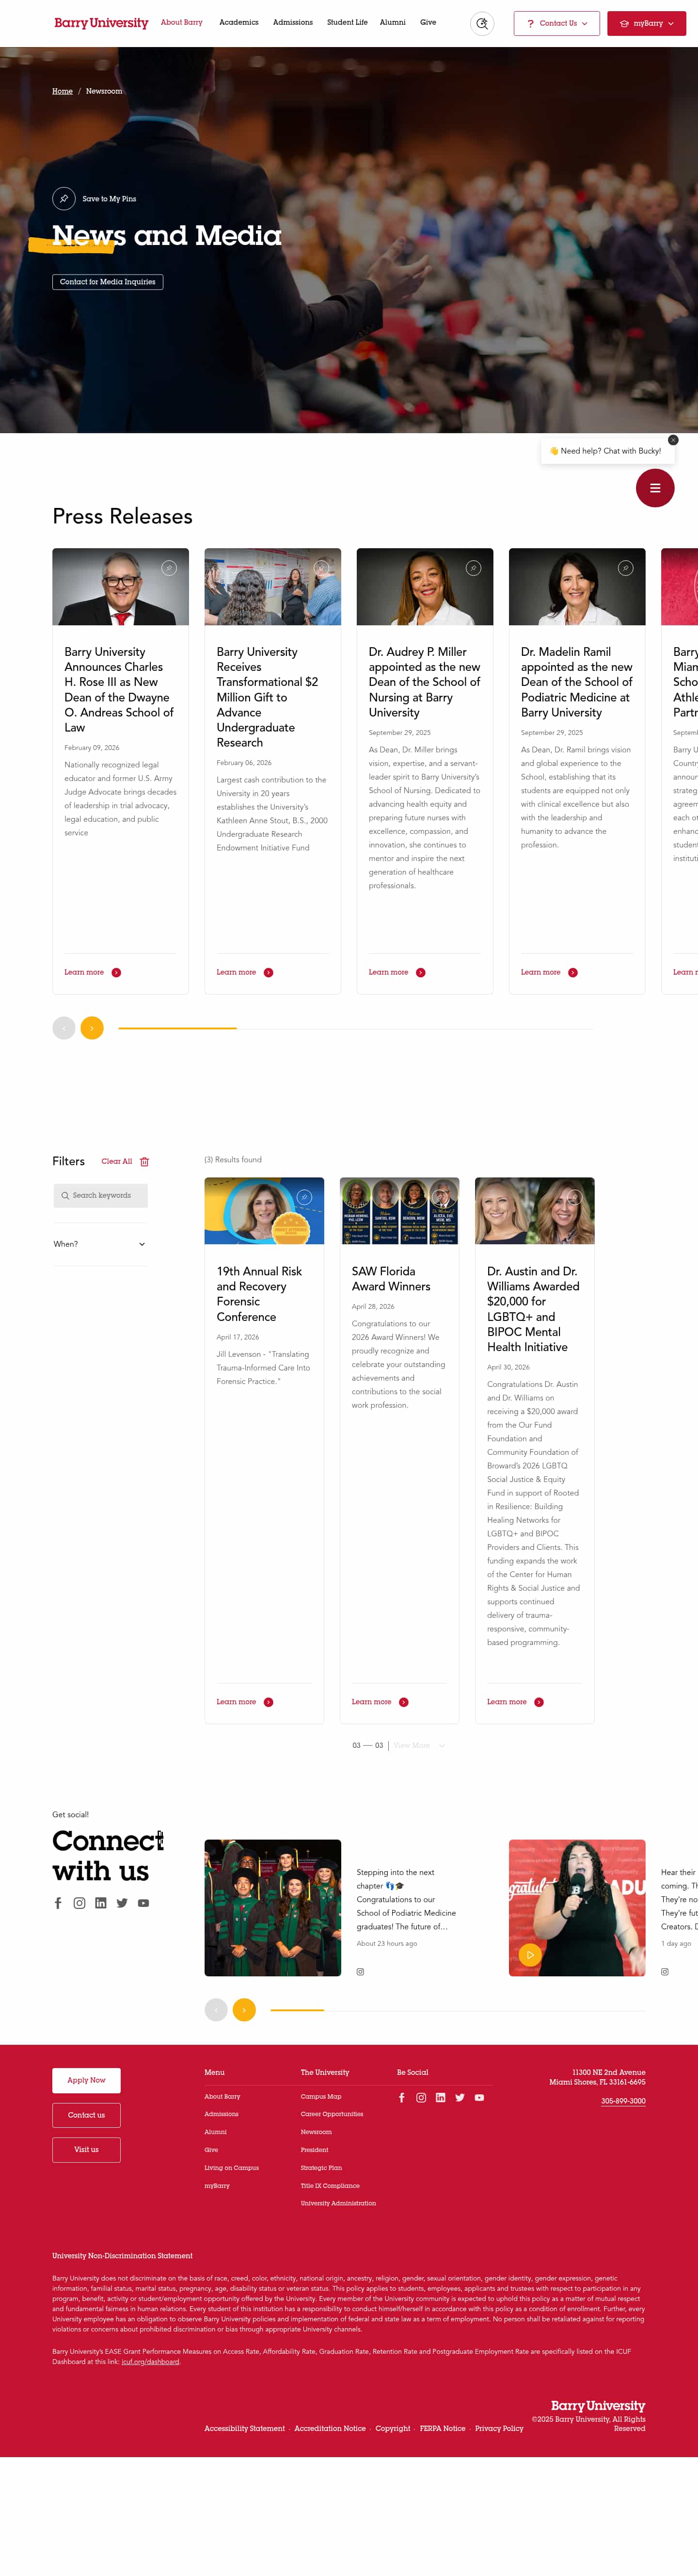Open footer Accessibility Statement link

[245, 2428]
